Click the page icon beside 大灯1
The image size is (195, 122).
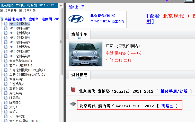[x=6, y=107]
